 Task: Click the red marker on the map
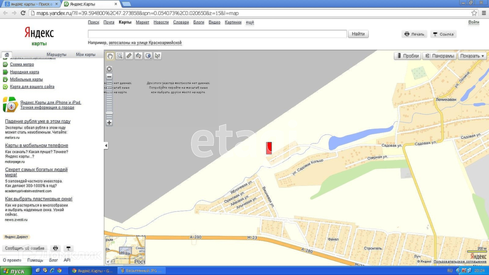[x=269, y=148]
